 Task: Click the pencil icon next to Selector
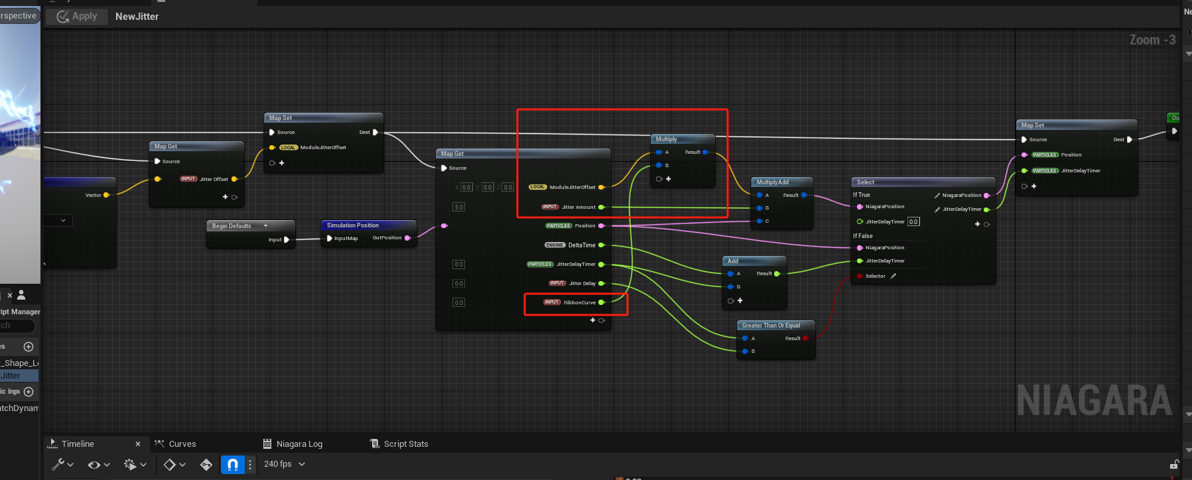(894, 276)
